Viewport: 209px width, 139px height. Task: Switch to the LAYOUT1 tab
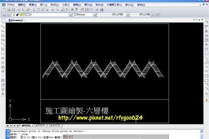39,125
